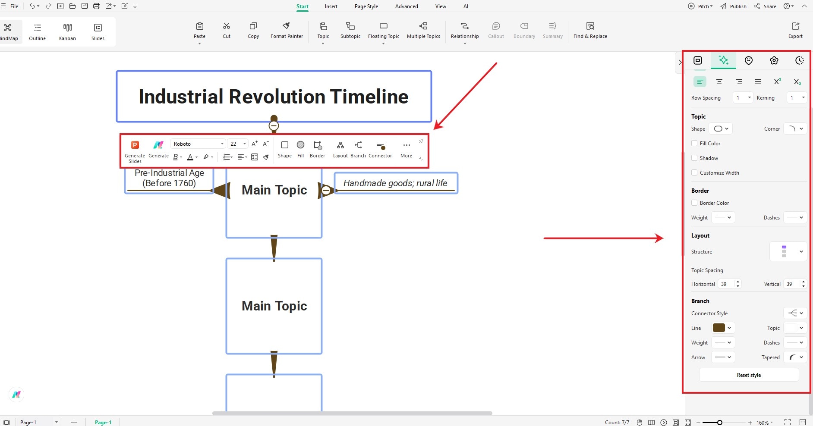The height and width of the screenshot is (426, 813).
Task: Open the AI tab
Action: (466, 6)
